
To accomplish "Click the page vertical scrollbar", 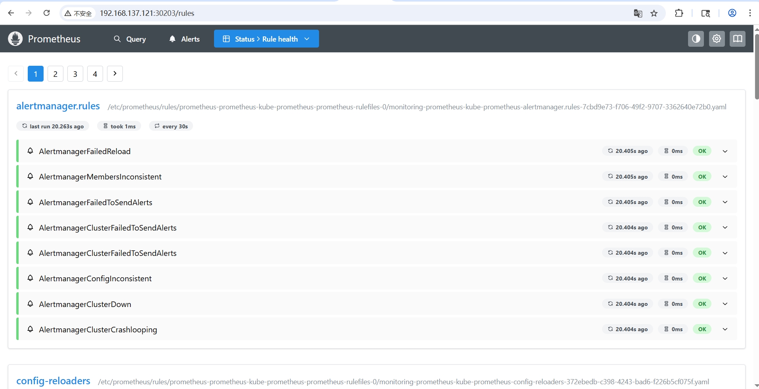I will coord(756,67).
